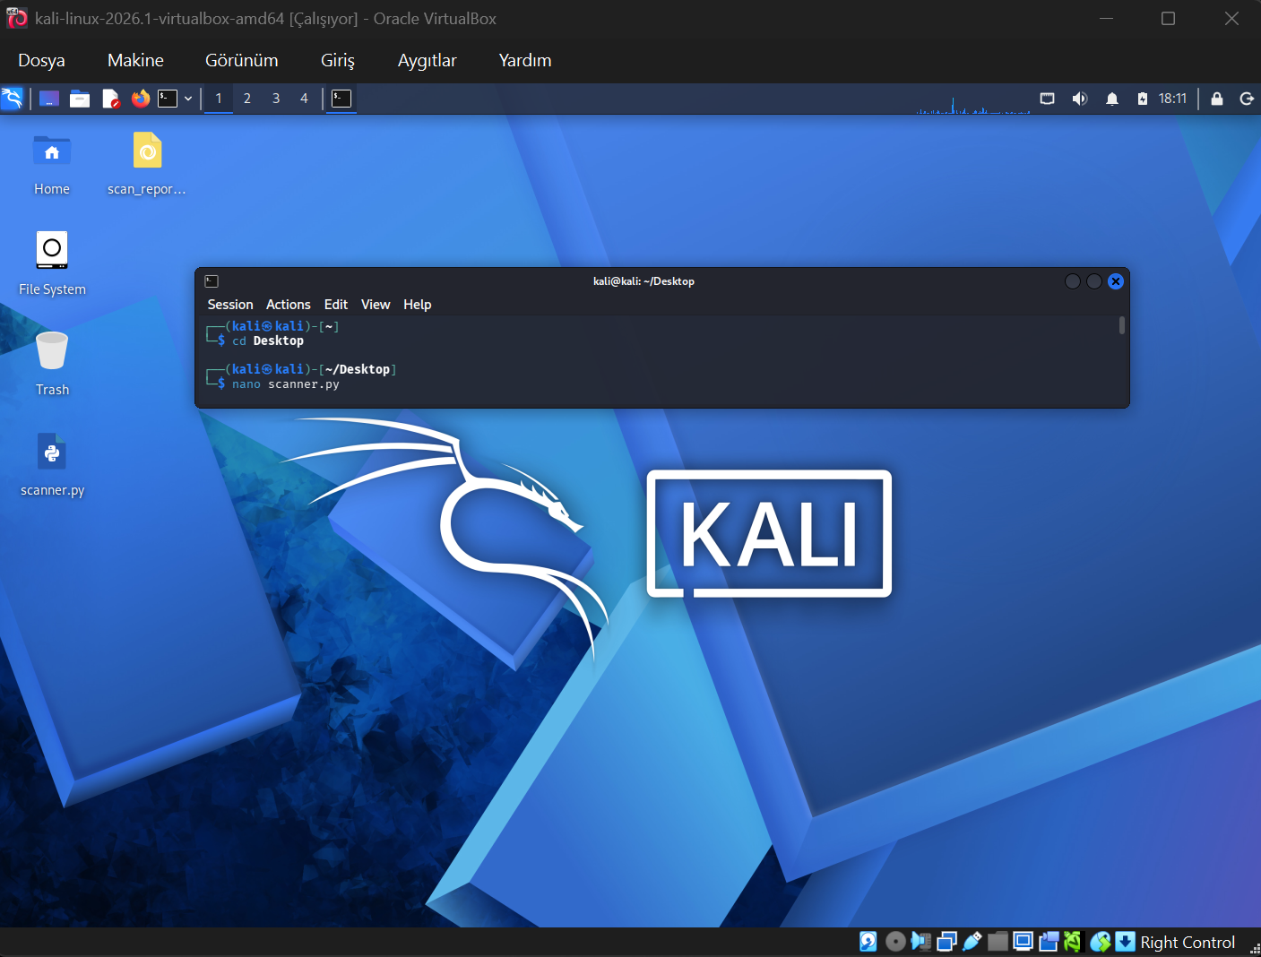Select the scanner.py file on the desktop

tap(52, 465)
